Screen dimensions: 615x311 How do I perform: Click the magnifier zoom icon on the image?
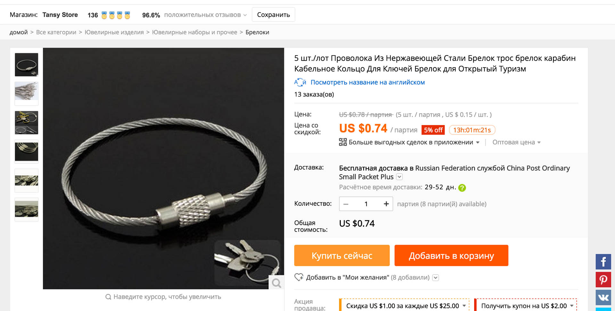pos(276,283)
